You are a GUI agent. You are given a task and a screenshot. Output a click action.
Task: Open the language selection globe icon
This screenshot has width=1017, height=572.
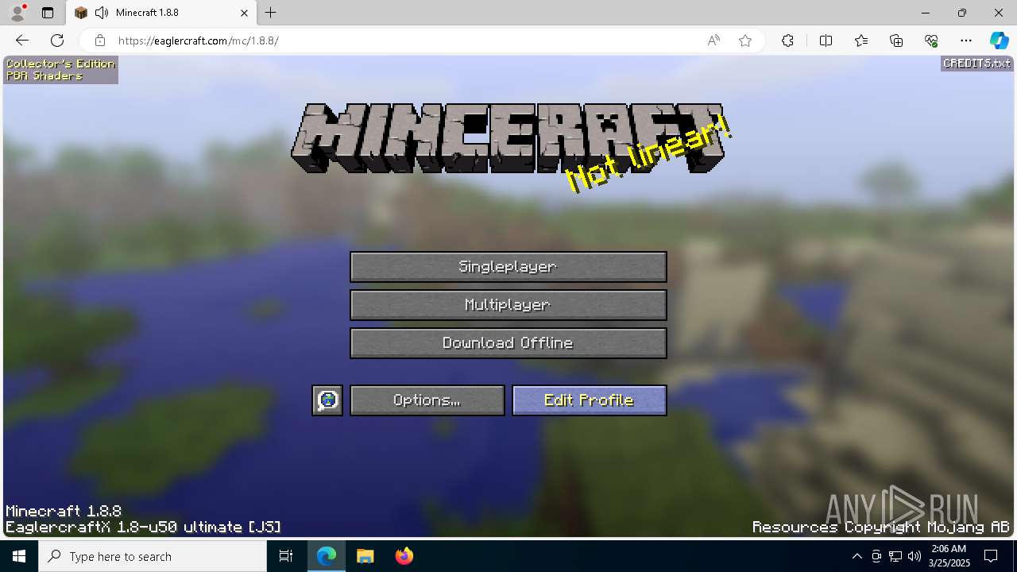[x=327, y=400]
